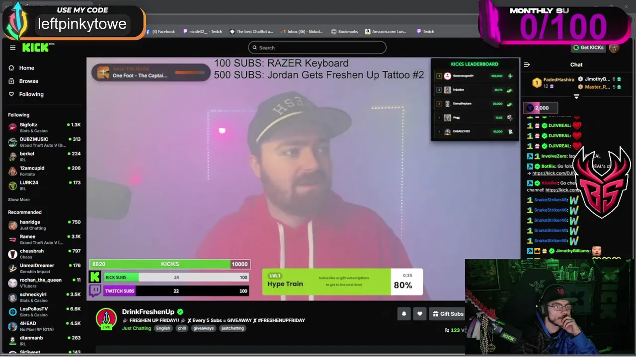The image size is (636, 357).
Task: Click the Kicks Leaderboard first place entry
Action: point(475,76)
